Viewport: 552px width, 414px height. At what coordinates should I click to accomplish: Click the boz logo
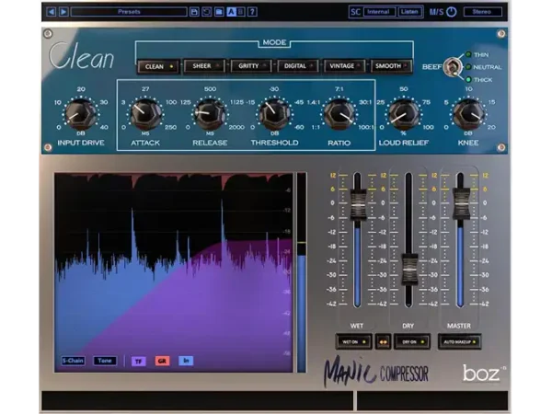pos(482,374)
